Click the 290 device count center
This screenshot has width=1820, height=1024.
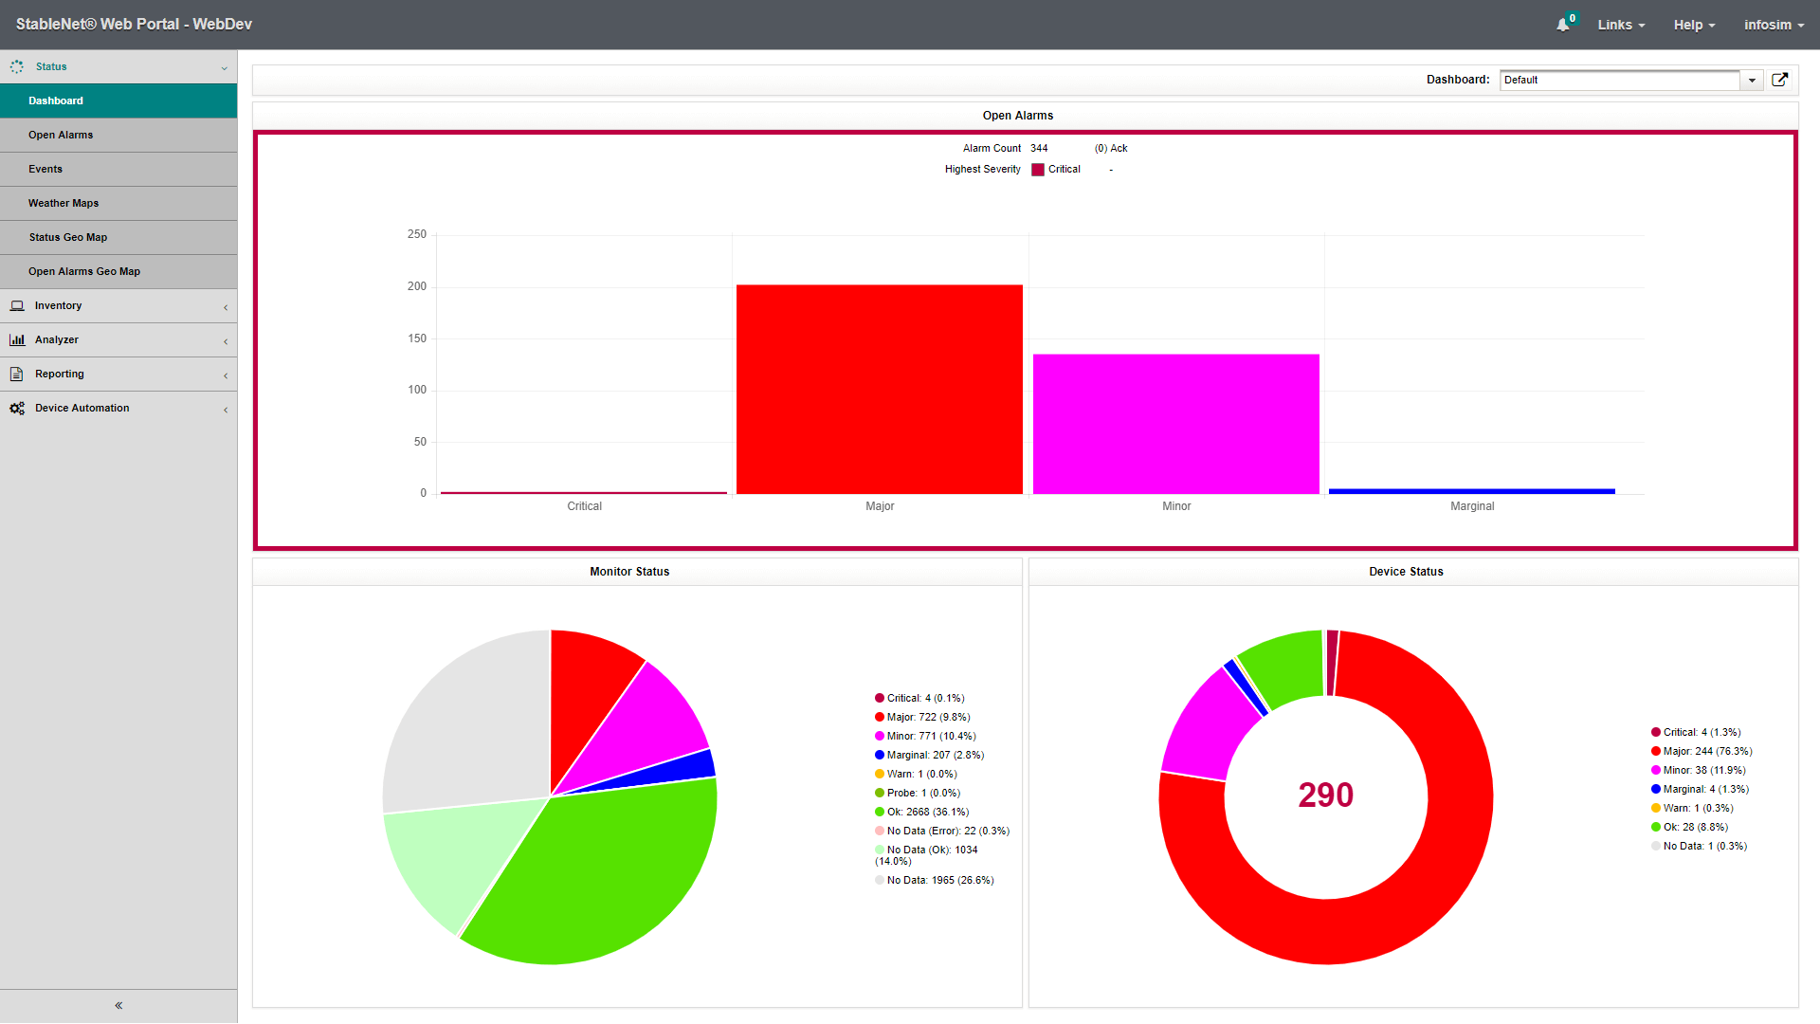click(x=1325, y=795)
